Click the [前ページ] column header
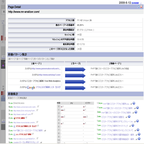Viewport: 144px width, 144px height. (x=36, y=63)
